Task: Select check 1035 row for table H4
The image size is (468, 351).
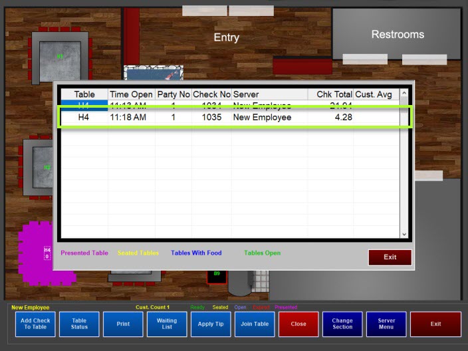Action: point(229,118)
